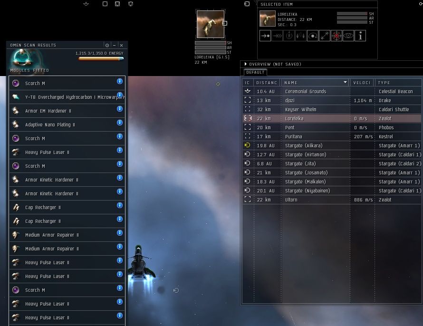The height and width of the screenshot is (326, 423).
Task: Minimize the Omen Scan Results window
Action: pyautogui.click(x=115, y=45)
